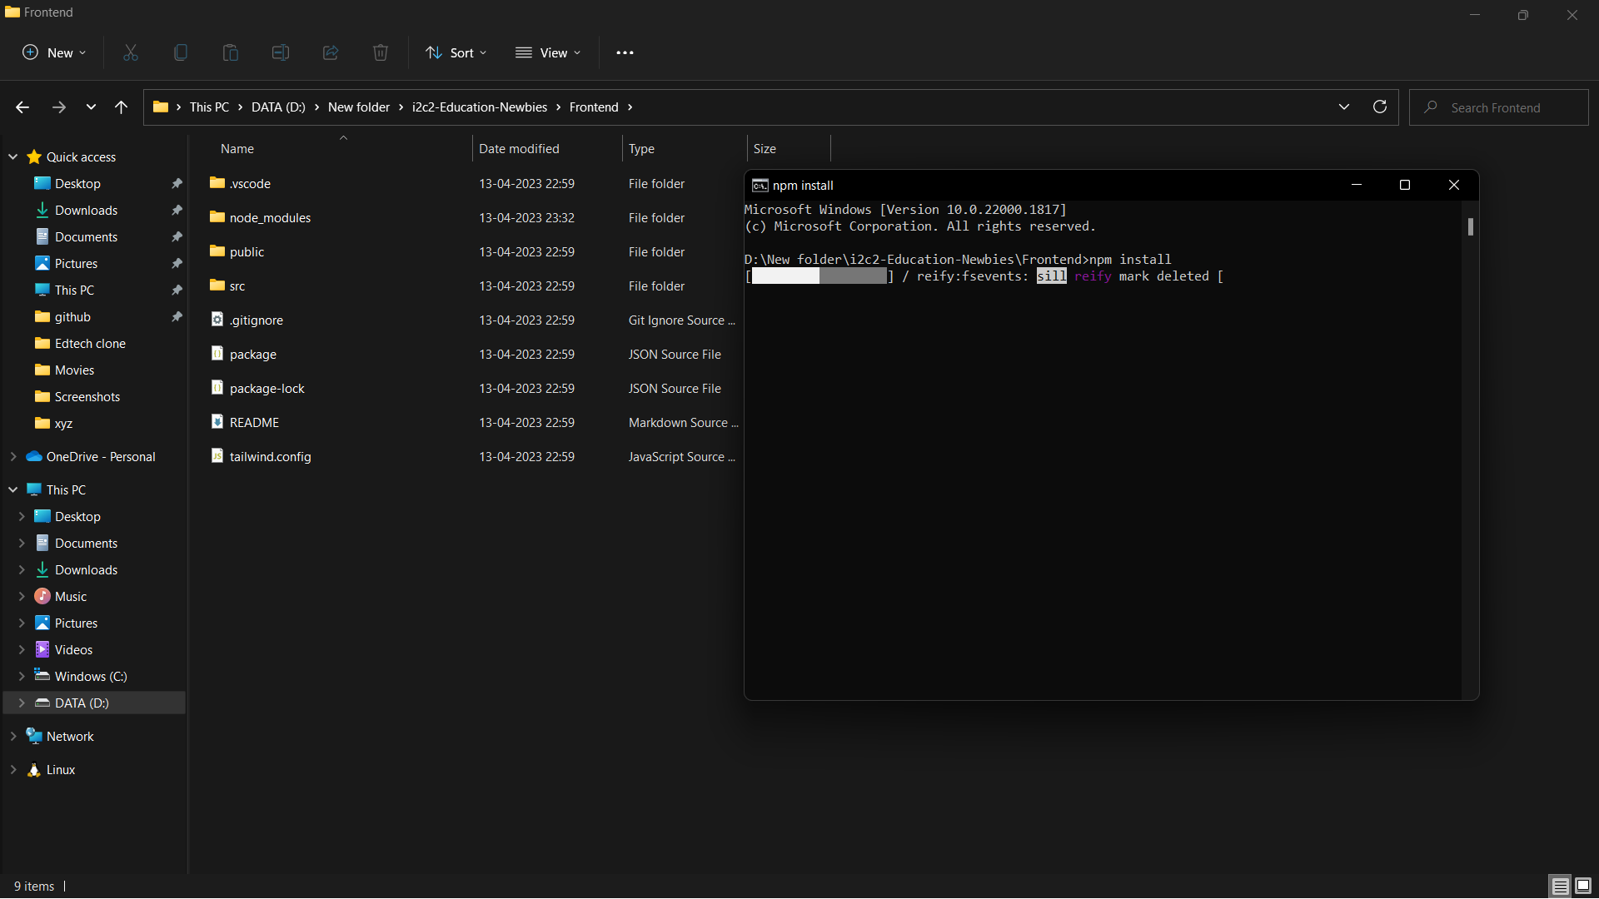1599x899 pixels.
Task: Click inside the Search Frontend field
Action: pyautogui.click(x=1499, y=107)
